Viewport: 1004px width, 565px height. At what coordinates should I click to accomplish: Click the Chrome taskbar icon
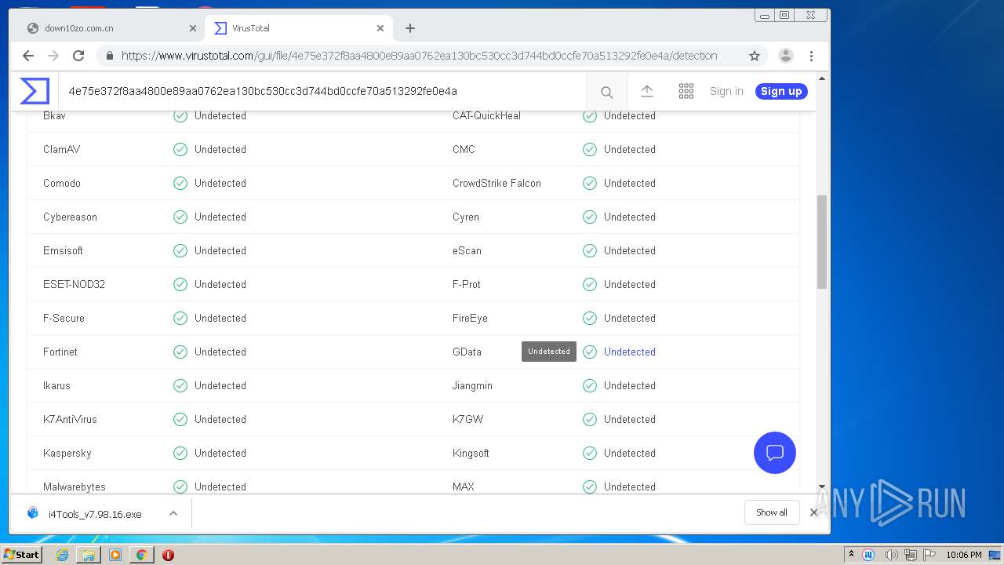point(141,555)
